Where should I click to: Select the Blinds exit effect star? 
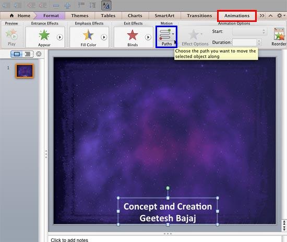[x=133, y=35]
